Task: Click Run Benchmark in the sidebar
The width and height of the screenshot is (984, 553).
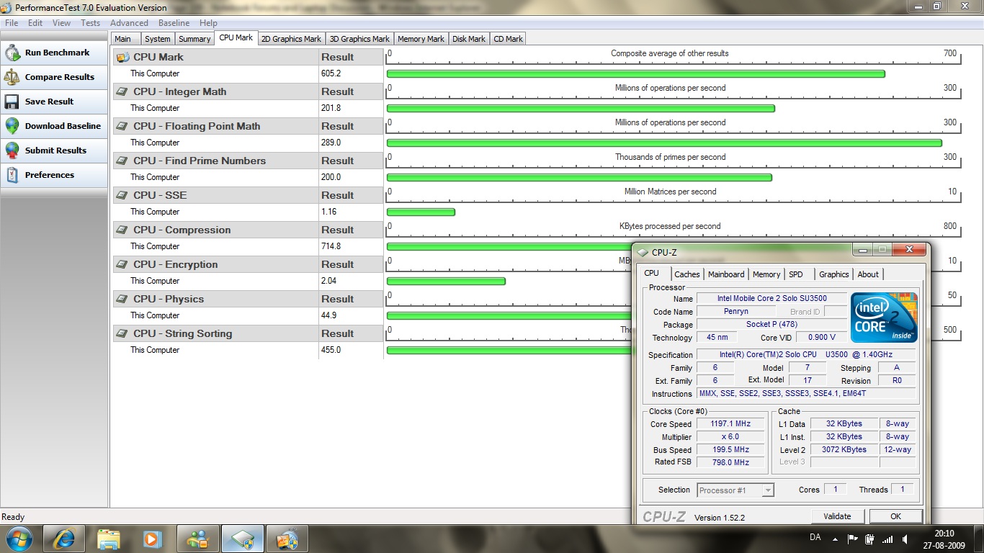Action: pos(54,53)
